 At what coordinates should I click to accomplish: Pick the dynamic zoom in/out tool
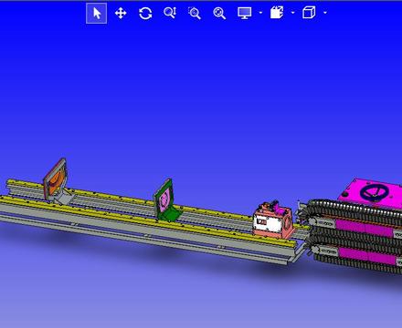tap(170, 13)
